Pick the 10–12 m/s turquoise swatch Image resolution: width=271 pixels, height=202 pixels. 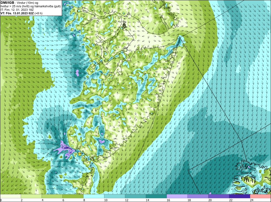pyautogui.click(x=115, y=196)
